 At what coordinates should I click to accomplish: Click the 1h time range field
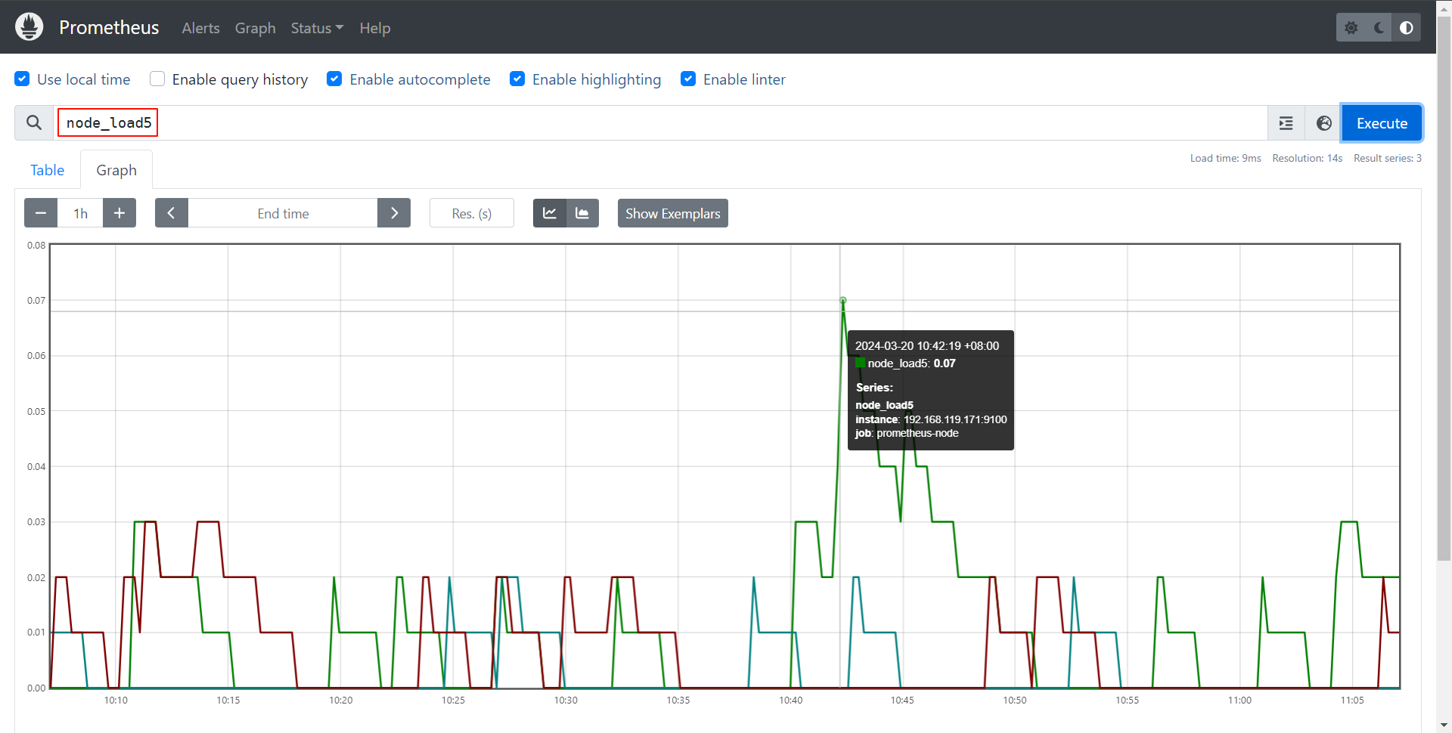80,213
